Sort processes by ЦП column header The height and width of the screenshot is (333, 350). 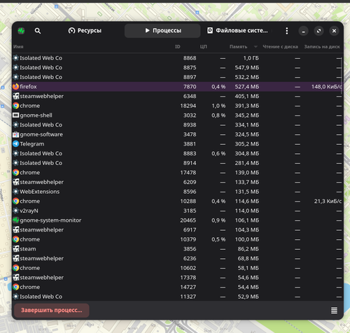[204, 47]
